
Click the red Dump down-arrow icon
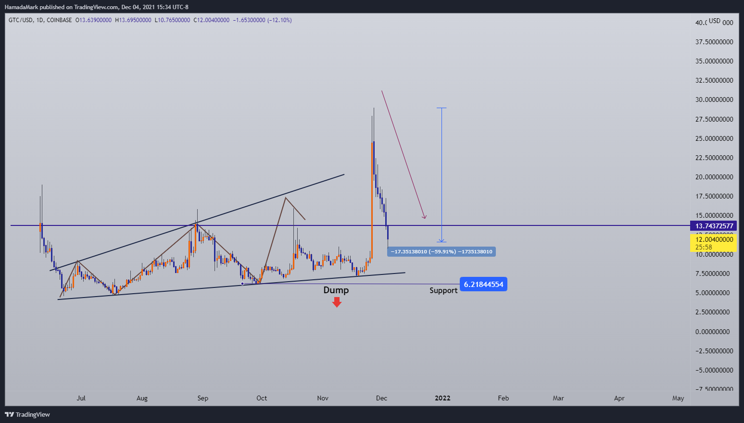point(337,302)
